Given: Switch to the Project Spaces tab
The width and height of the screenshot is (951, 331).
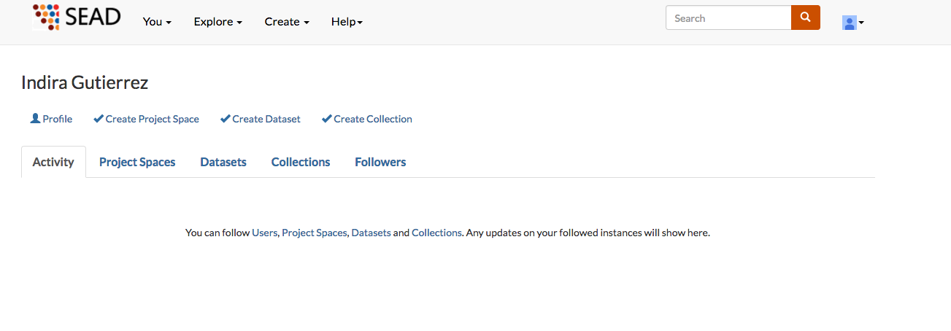Looking at the screenshot, I should (137, 162).
